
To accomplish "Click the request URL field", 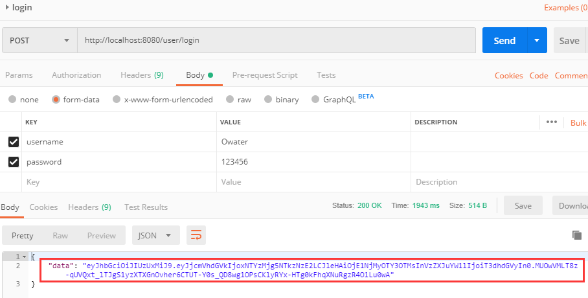I will [x=277, y=40].
